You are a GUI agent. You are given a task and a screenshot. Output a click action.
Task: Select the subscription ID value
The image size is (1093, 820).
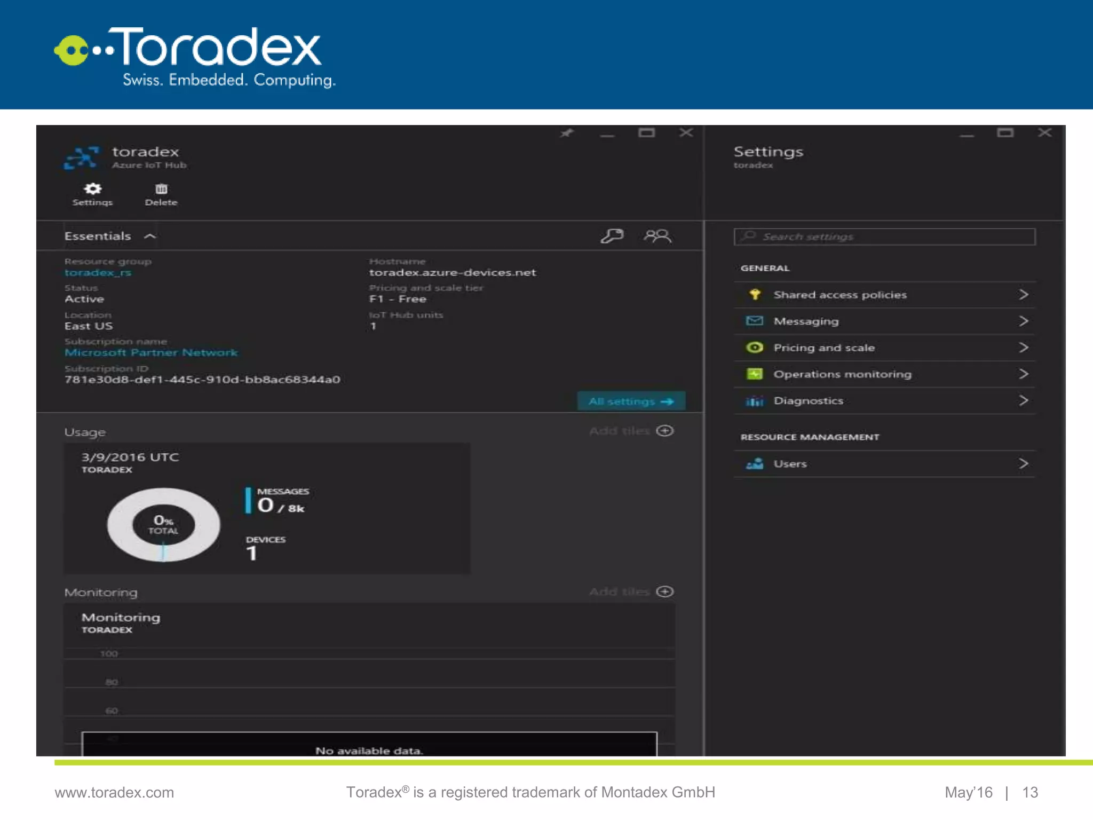(x=202, y=380)
